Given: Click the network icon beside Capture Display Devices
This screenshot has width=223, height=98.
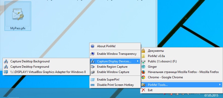Looking at the screenshot, I should click(x=93, y=61).
